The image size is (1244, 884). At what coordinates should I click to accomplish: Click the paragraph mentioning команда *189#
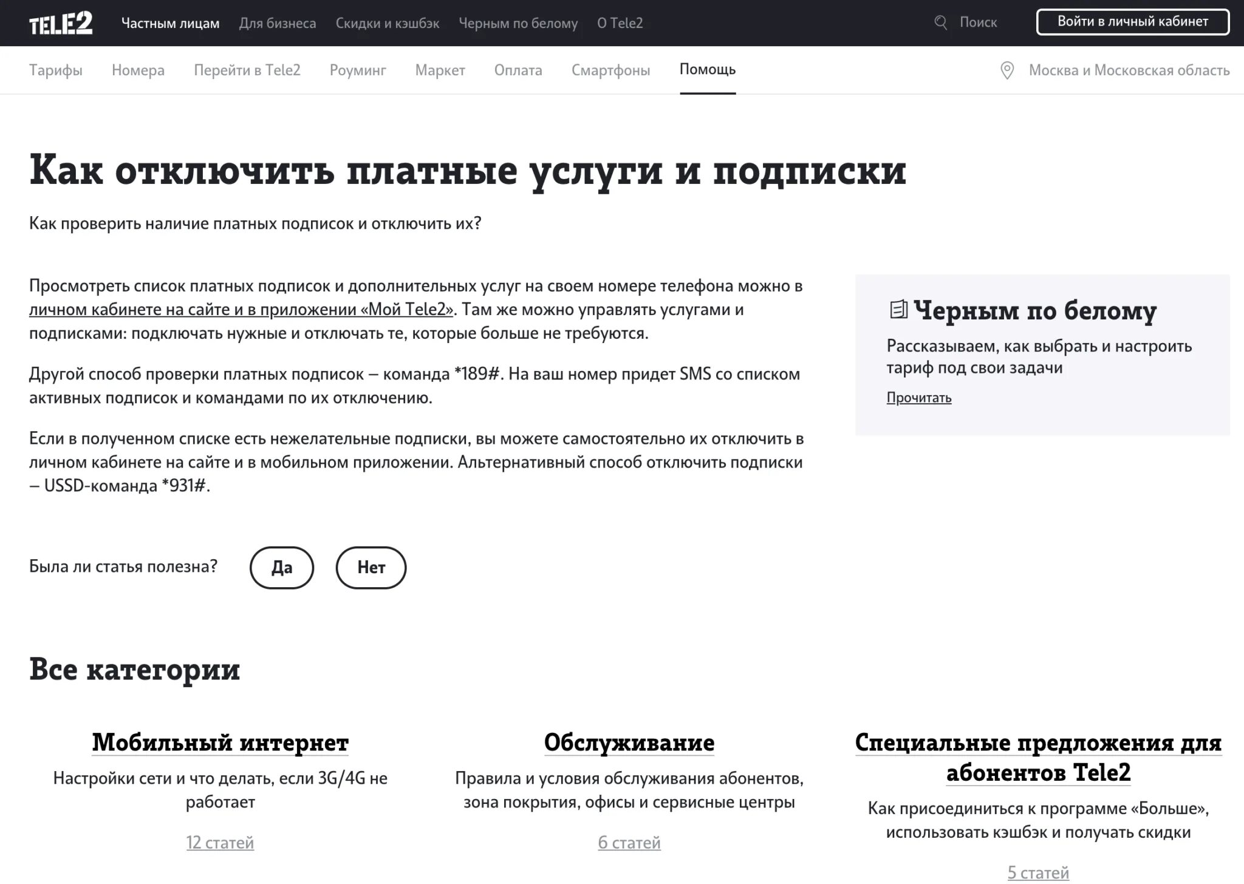click(x=415, y=386)
